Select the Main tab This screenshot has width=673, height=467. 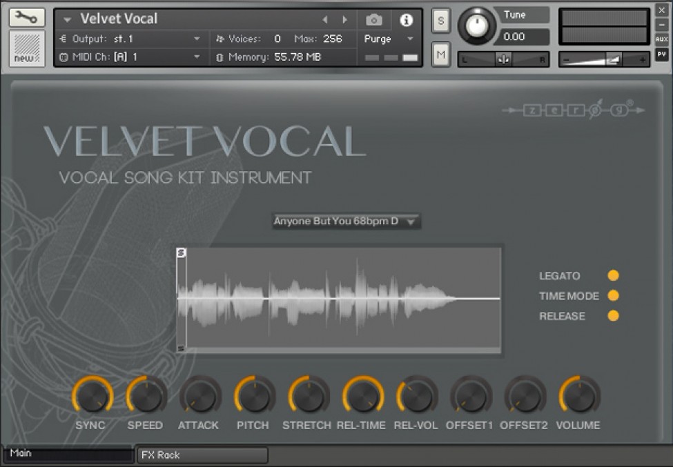tap(67, 453)
